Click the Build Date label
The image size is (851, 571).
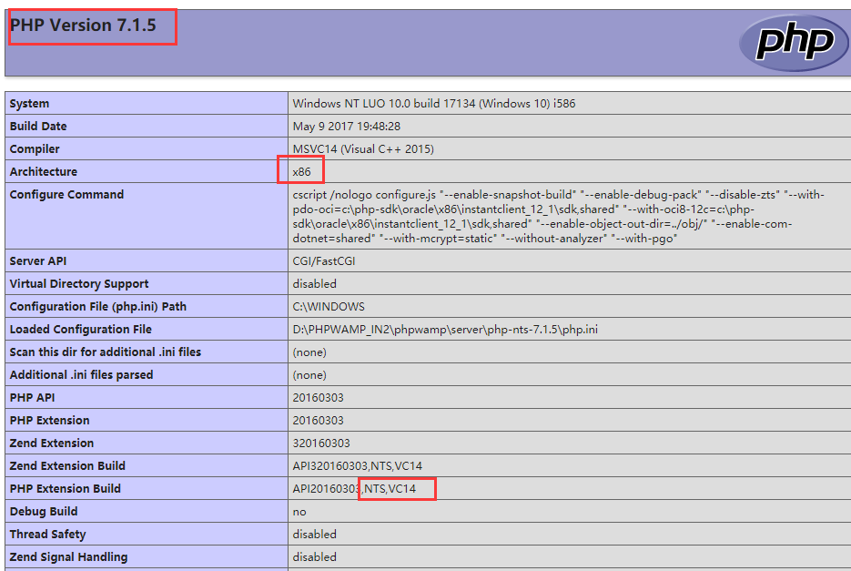coord(38,126)
